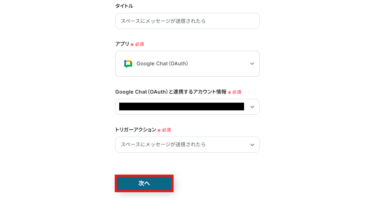Click the タイトル field label
The image size is (384, 198).
124,6
